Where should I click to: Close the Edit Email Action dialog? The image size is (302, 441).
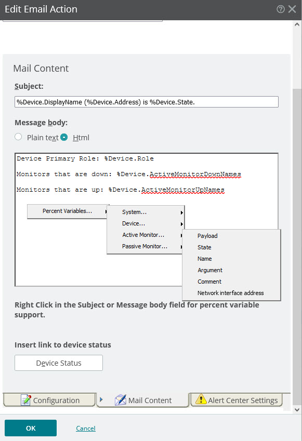point(292,9)
